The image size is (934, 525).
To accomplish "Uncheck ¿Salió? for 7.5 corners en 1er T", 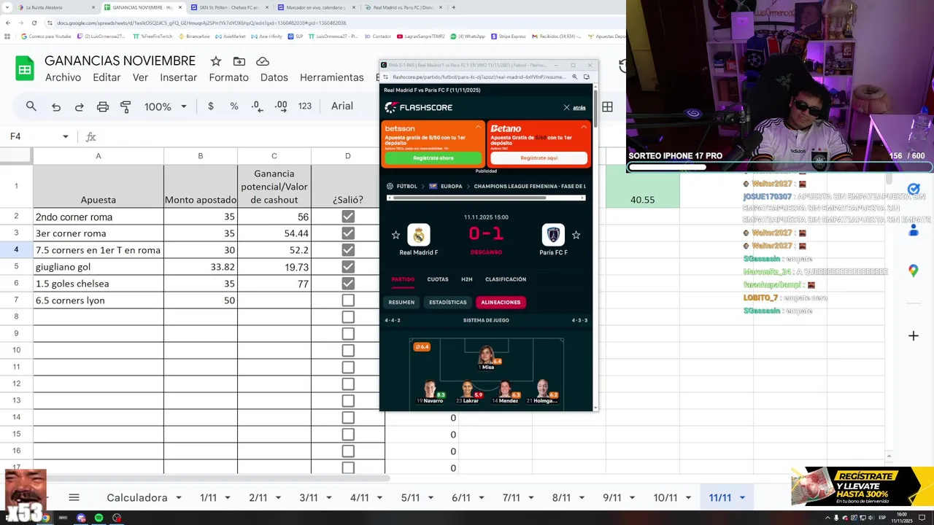I will [348, 250].
